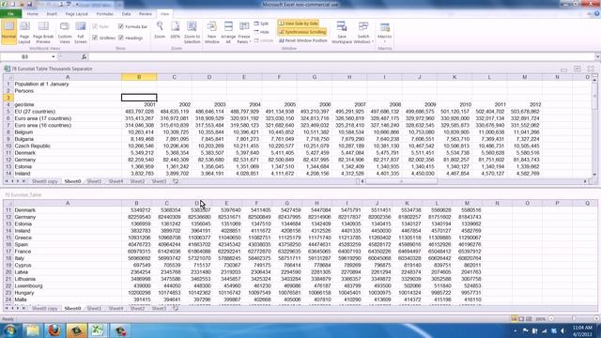Expand the formula bar chevron
This screenshot has width=601, height=338.
597,56
